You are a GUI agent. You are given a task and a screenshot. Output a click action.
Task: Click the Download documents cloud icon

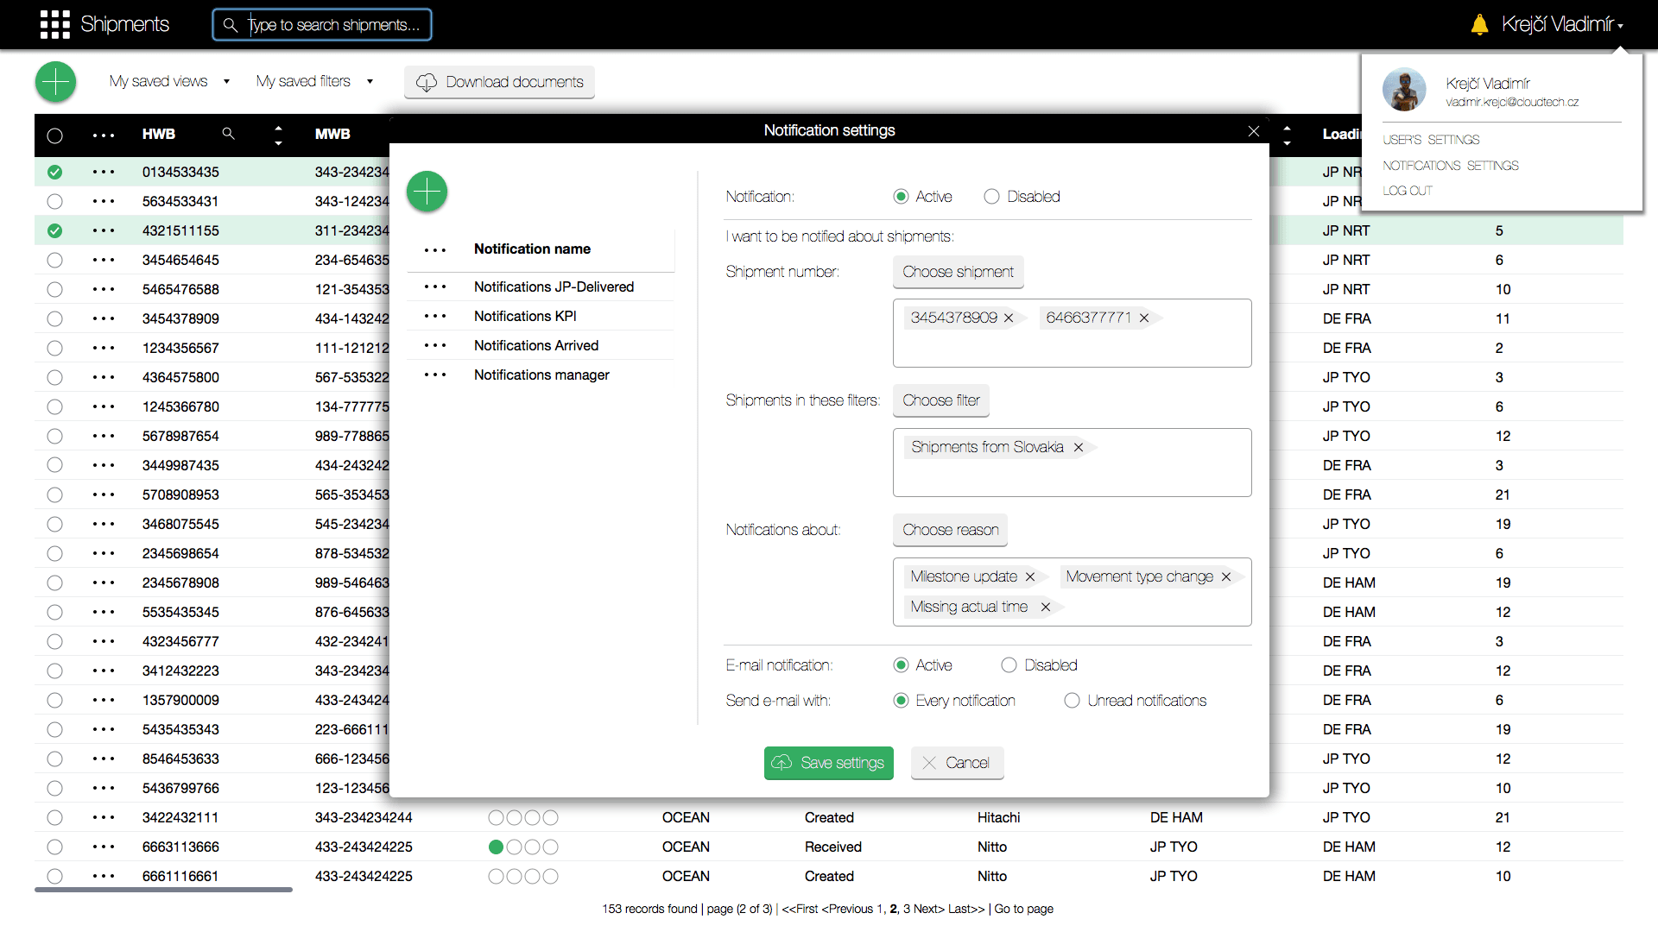pos(427,82)
